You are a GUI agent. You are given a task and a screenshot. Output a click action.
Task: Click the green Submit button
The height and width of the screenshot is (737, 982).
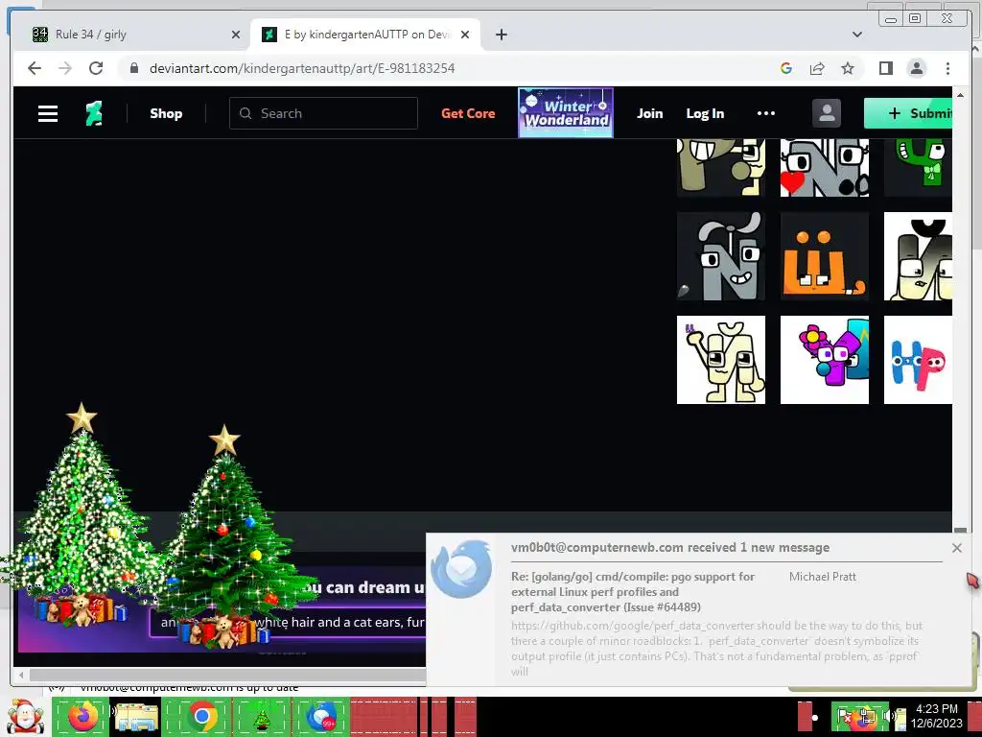[908, 113]
